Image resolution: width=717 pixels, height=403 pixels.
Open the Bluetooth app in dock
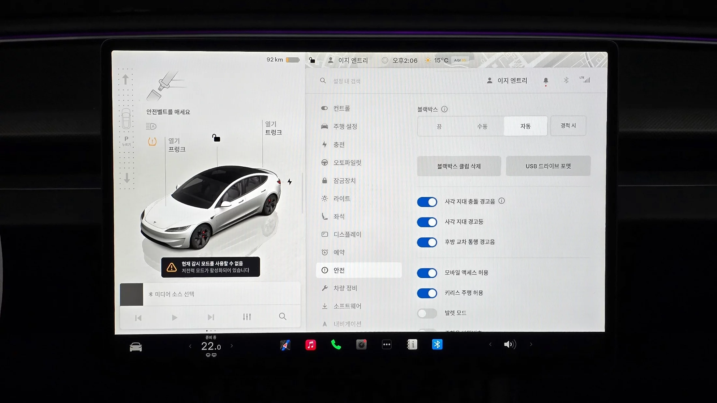437,344
